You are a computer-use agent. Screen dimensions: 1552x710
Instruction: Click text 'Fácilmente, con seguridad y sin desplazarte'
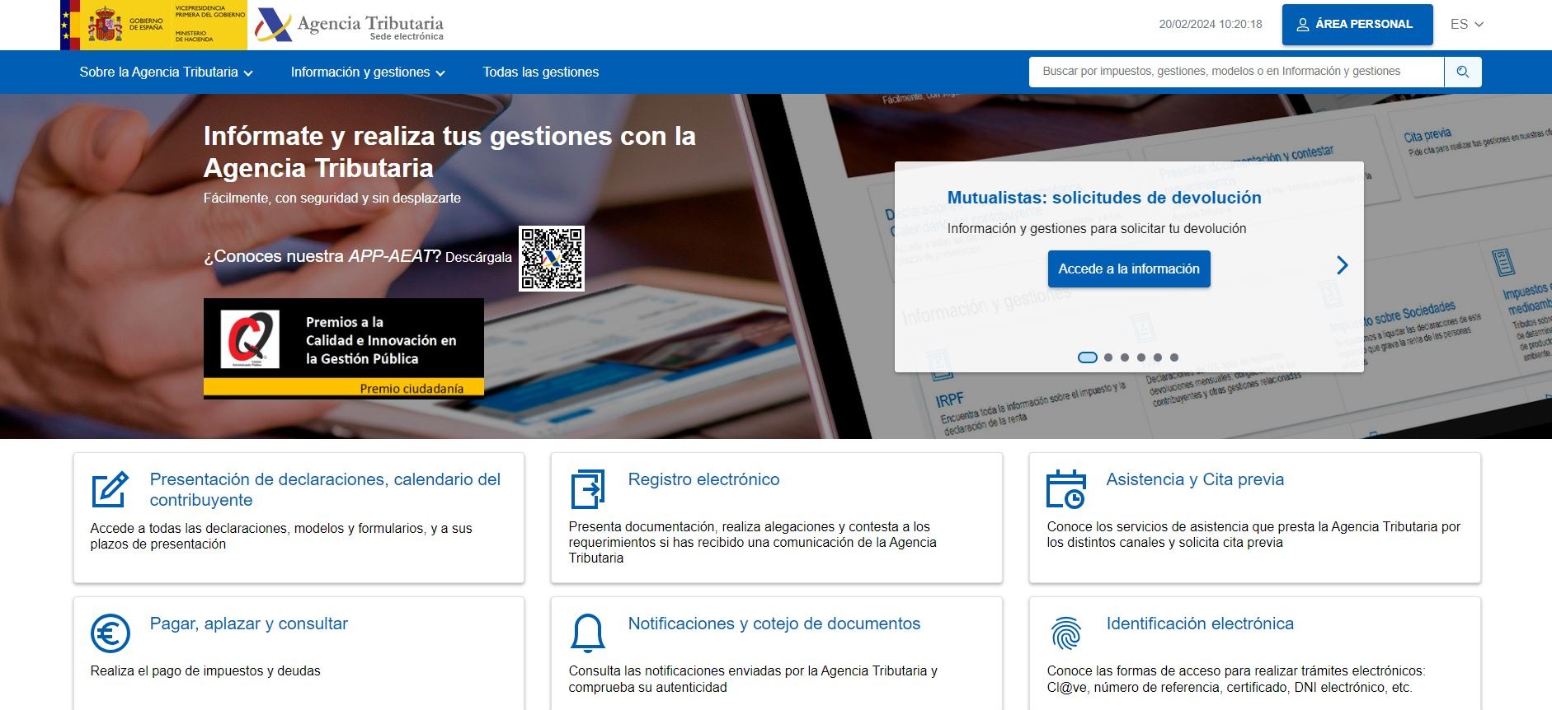[332, 199]
